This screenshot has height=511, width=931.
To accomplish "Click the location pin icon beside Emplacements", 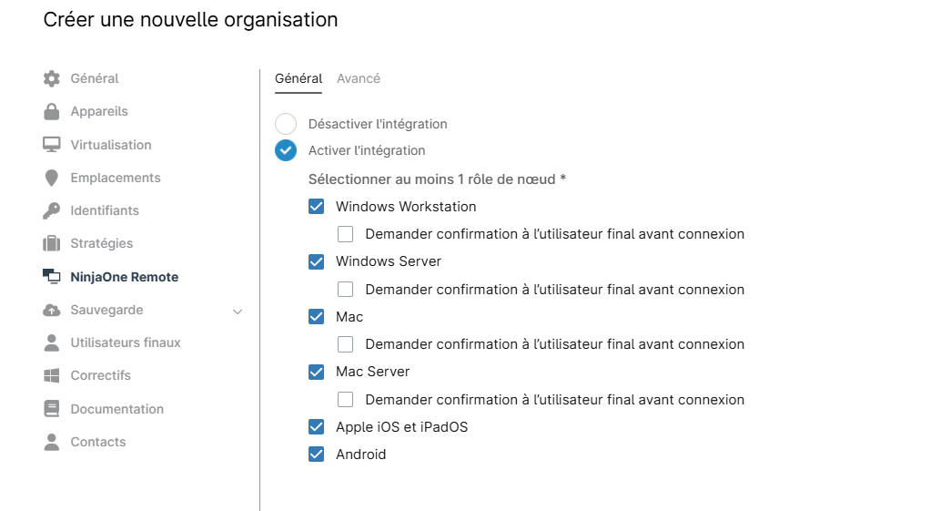I will pyautogui.click(x=52, y=178).
